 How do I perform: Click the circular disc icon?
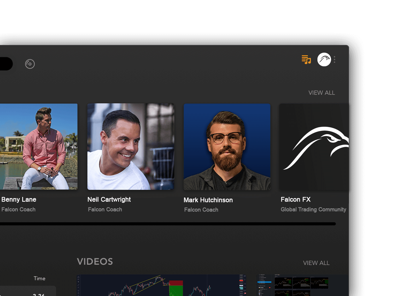(x=30, y=64)
